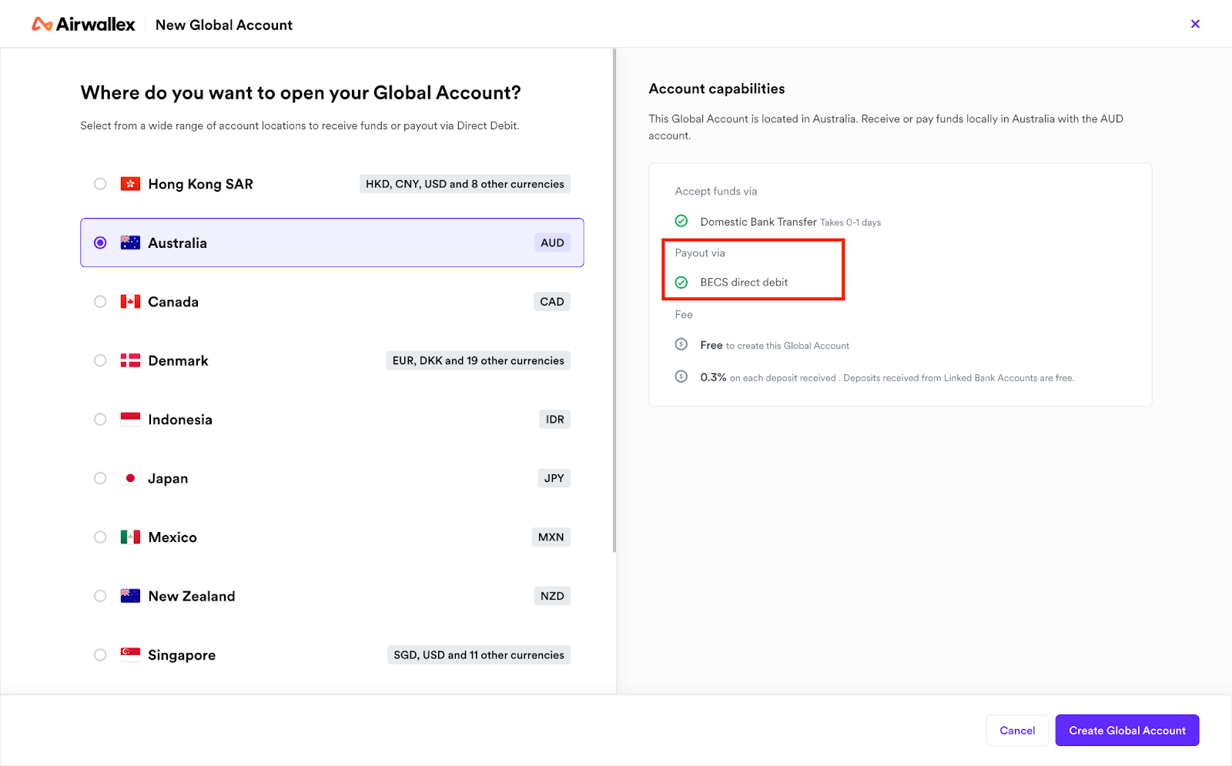Click the Singapore flag icon
Screen dimensions: 1232x766
[130, 654]
